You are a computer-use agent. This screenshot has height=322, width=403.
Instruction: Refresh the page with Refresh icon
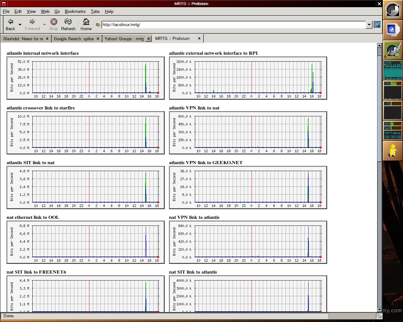(68, 22)
